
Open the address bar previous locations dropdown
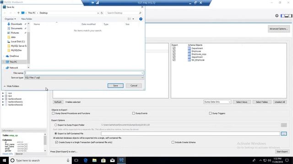tap(98, 13)
